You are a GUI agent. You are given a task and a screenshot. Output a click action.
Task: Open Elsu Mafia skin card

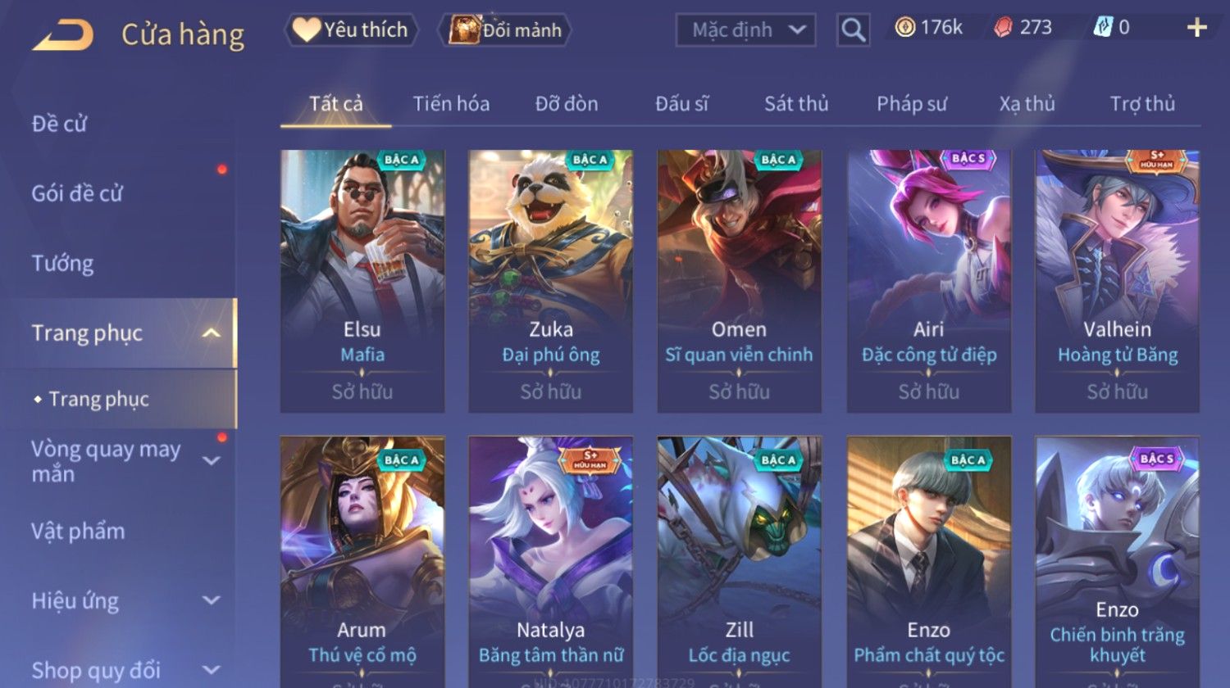pyautogui.click(x=362, y=281)
